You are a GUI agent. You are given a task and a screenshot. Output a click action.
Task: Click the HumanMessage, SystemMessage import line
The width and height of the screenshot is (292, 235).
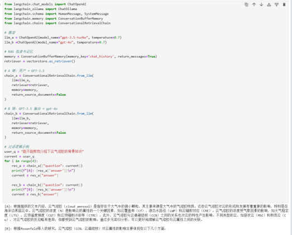[56, 14]
